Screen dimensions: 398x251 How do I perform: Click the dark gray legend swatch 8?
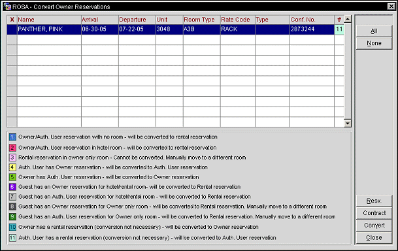click(12, 207)
